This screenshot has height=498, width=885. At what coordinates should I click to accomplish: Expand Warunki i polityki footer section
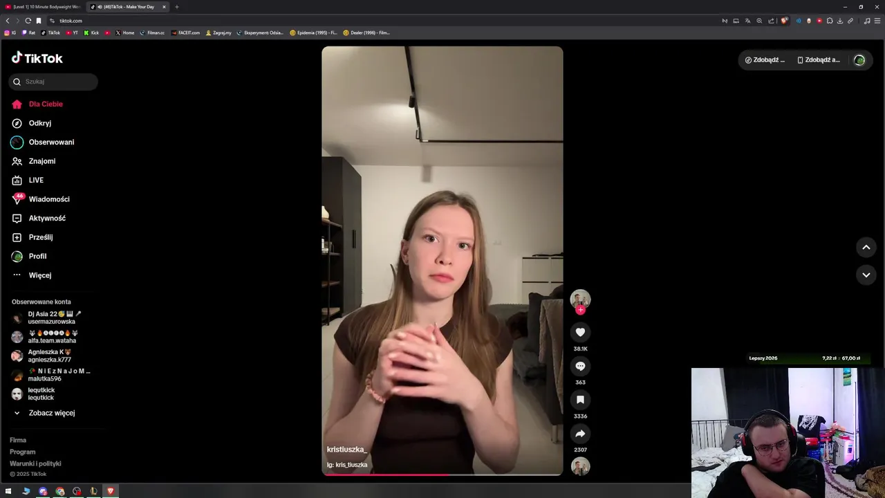tap(35, 464)
